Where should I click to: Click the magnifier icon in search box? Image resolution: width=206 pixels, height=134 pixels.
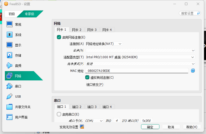point(199,13)
